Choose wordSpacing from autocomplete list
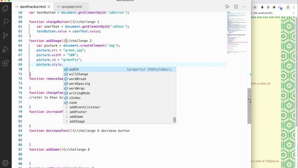Viewport: 298px width, 168px height. (120, 84)
